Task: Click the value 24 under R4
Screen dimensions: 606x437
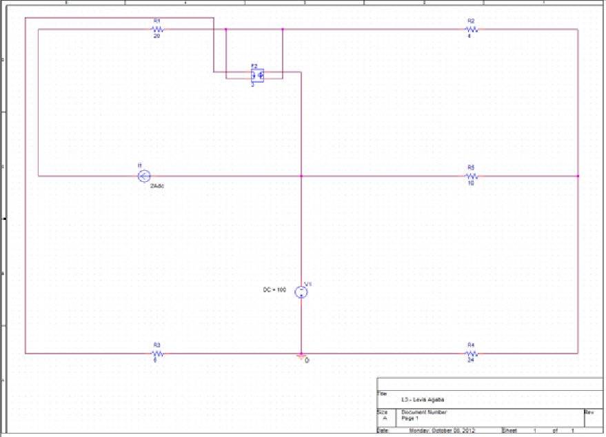Action: [470, 359]
